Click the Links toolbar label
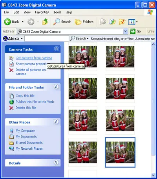Viewport: 157px width, 179px height. click(x=151, y=31)
